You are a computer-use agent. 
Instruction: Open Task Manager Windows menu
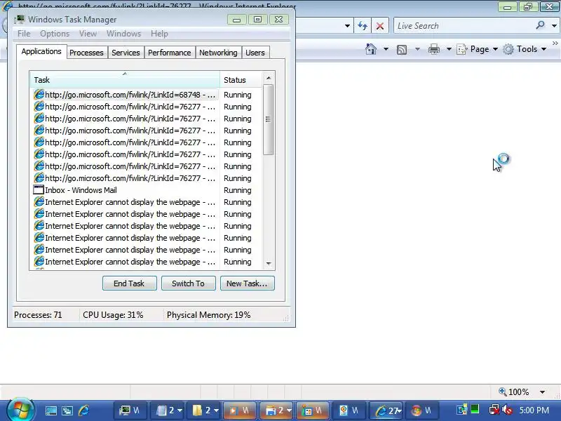pyautogui.click(x=124, y=34)
